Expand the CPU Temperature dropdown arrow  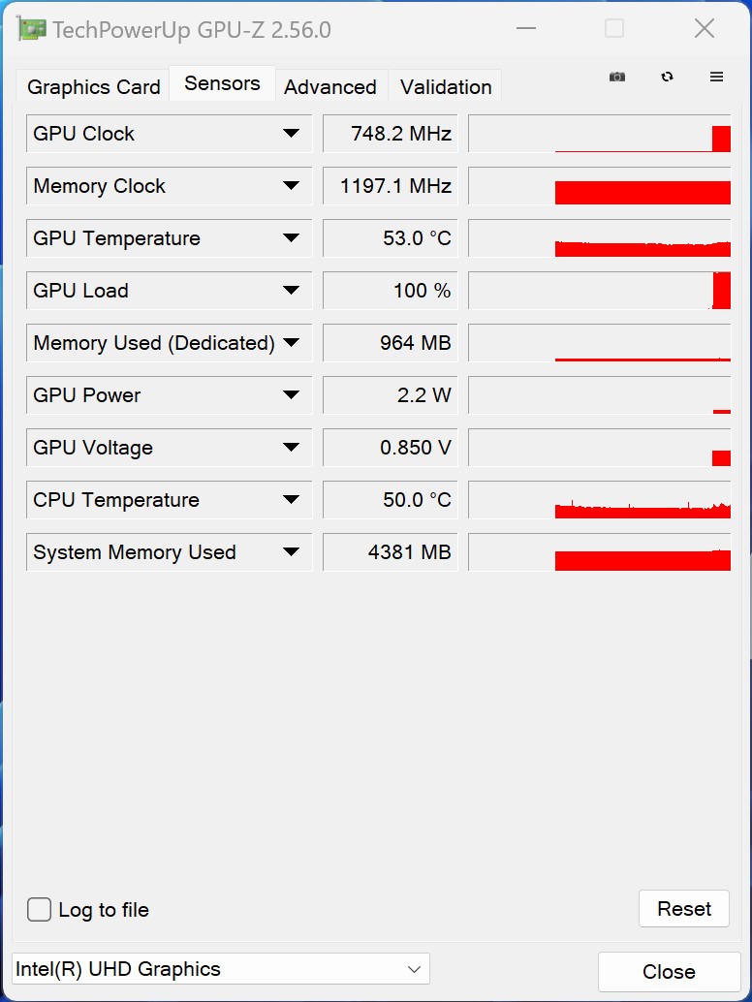click(x=291, y=500)
